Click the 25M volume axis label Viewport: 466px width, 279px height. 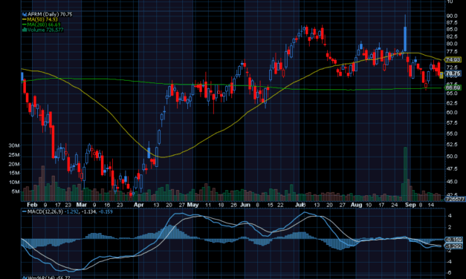click(14, 154)
